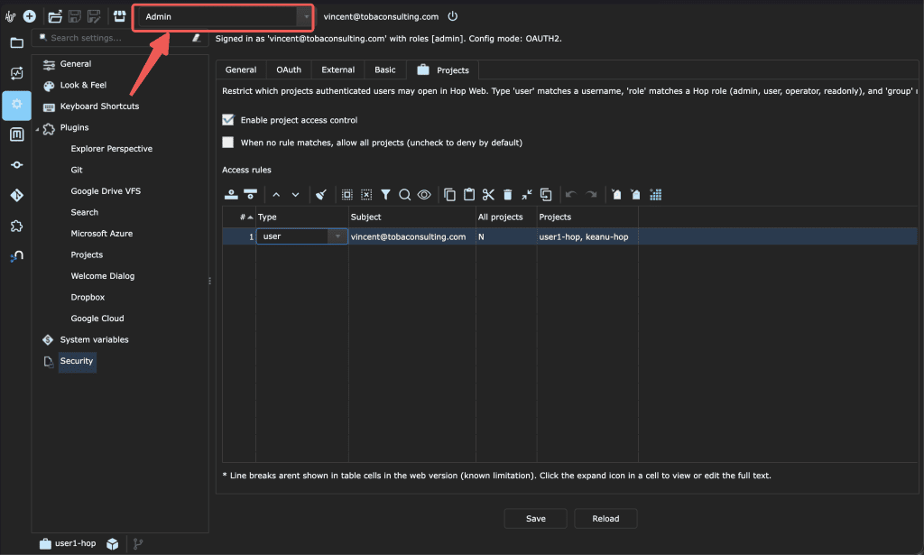Select Security in the settings tree

pyautogui.click(x=77, y=361)
